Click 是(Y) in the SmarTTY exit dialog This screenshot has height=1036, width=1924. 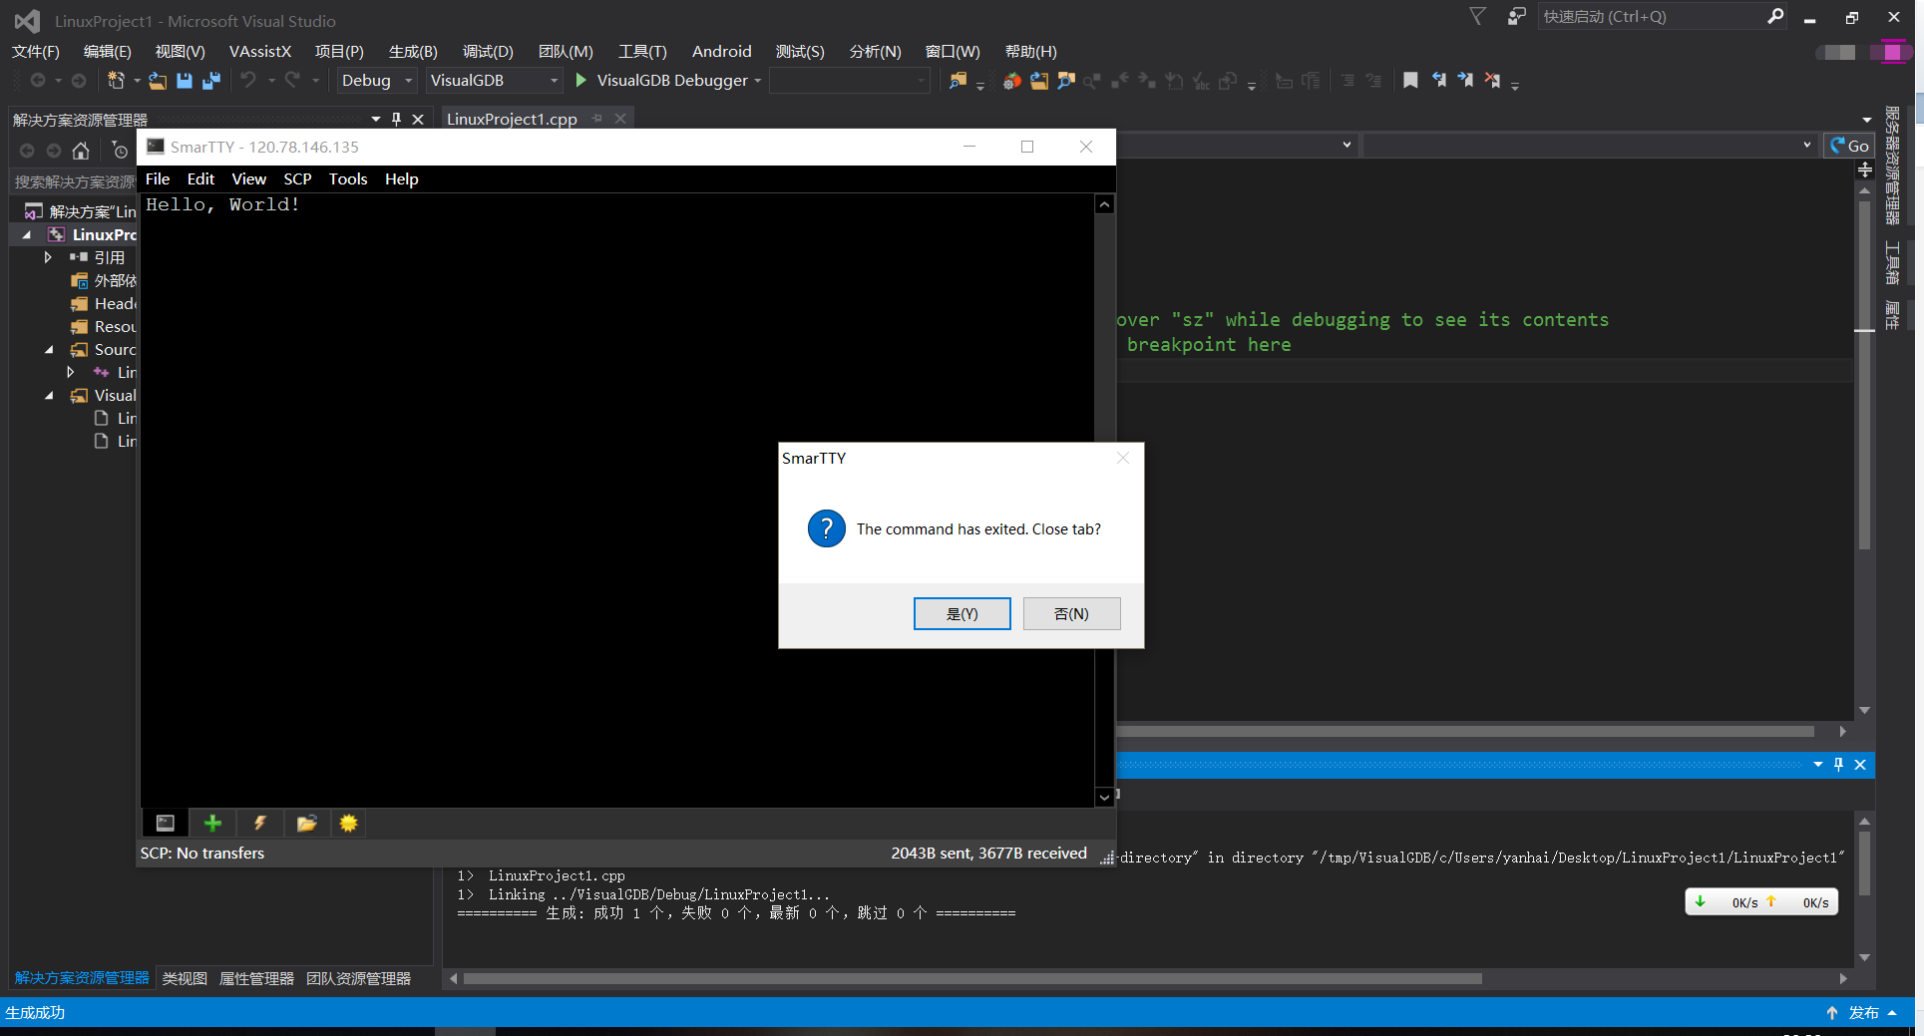click(x=962, y=613)
